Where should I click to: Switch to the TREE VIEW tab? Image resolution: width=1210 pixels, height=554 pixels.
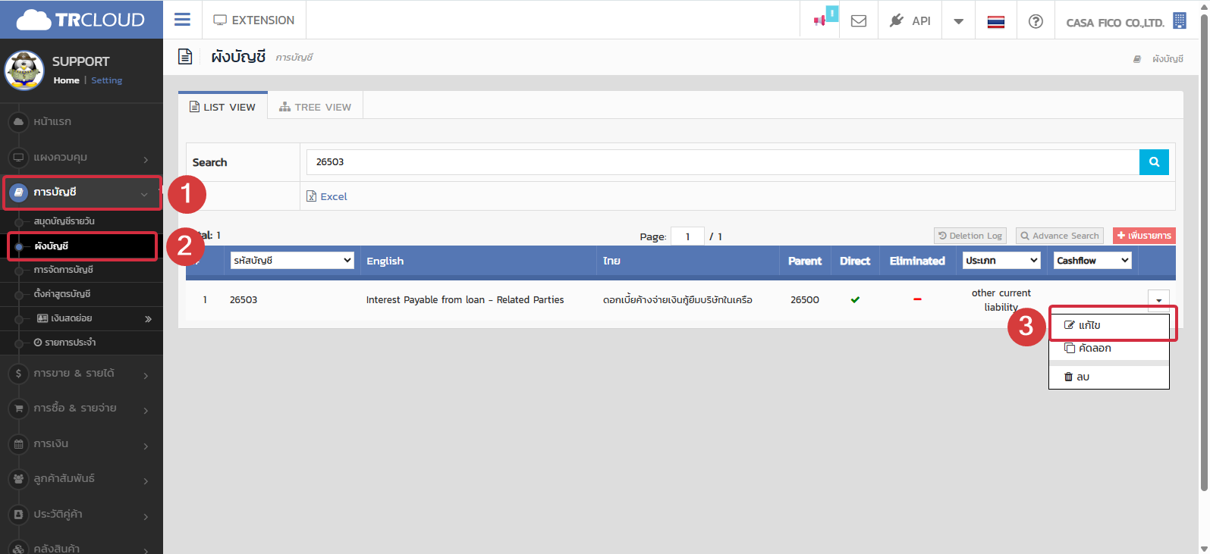316,107
